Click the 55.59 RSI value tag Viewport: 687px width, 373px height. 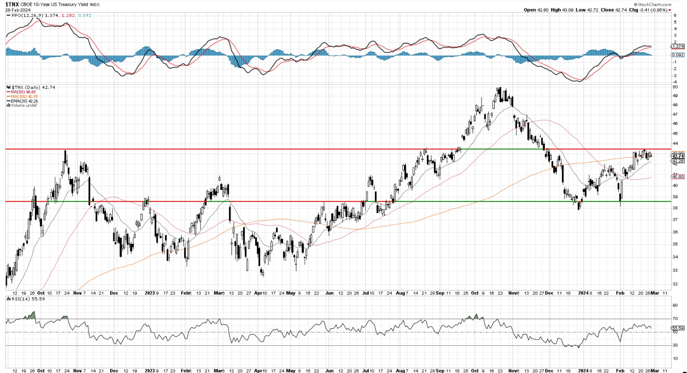[x=678, y=328]
